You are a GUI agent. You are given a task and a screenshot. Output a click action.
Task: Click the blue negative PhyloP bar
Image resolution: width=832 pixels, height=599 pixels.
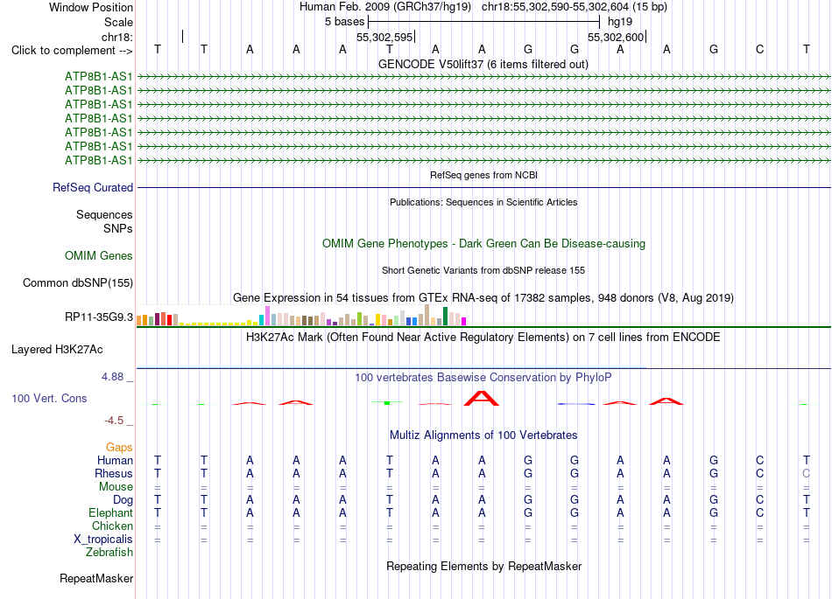click(x=575, y=404)
